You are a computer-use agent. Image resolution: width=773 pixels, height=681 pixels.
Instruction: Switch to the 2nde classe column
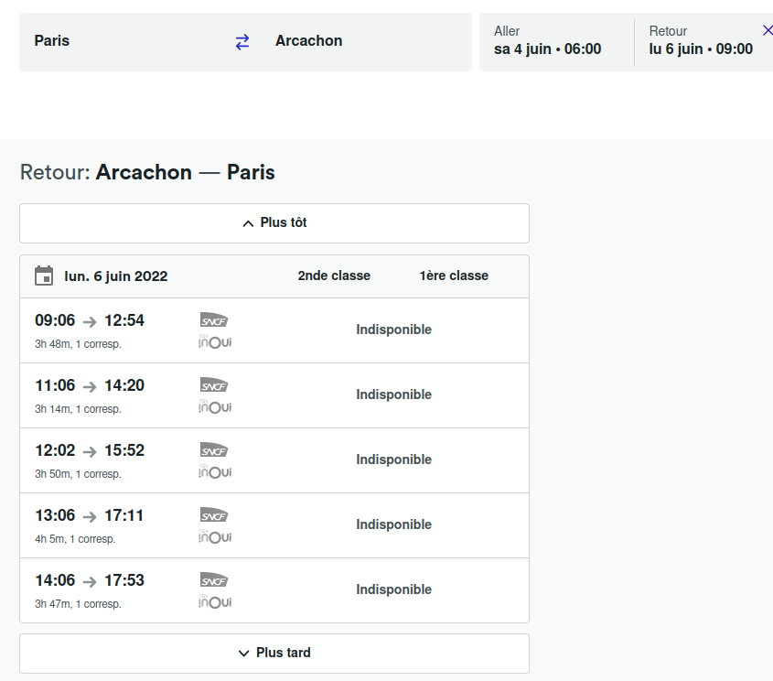pos(334,276)
